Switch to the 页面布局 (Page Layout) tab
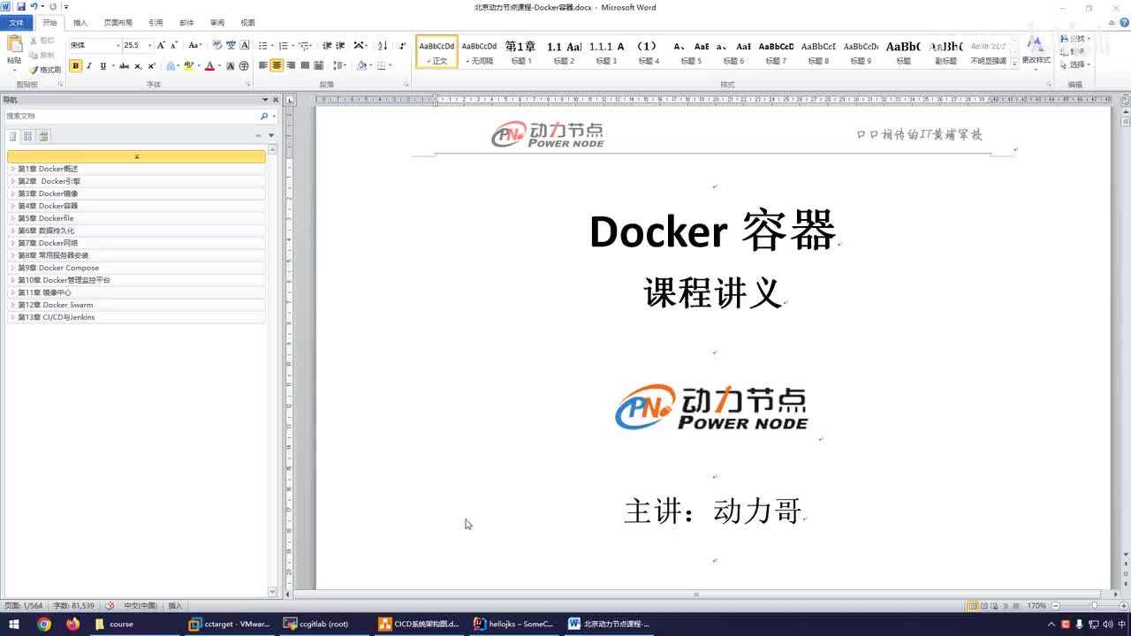Image resolution: width=1131 pixels, height=636 pixels. tap(118, 22)
